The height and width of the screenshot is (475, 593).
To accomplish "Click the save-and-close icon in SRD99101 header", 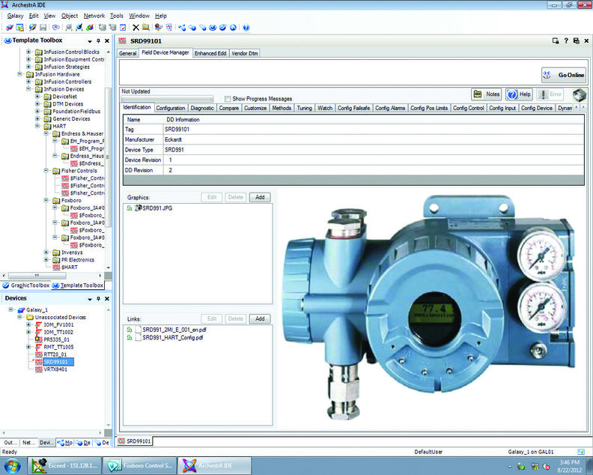I will (576, 40).
